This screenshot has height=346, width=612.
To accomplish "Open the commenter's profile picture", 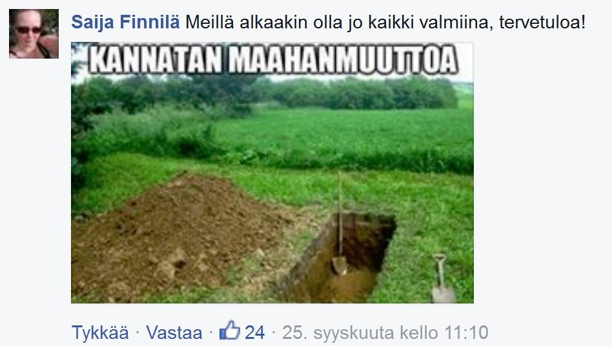I will coord(34,34).
